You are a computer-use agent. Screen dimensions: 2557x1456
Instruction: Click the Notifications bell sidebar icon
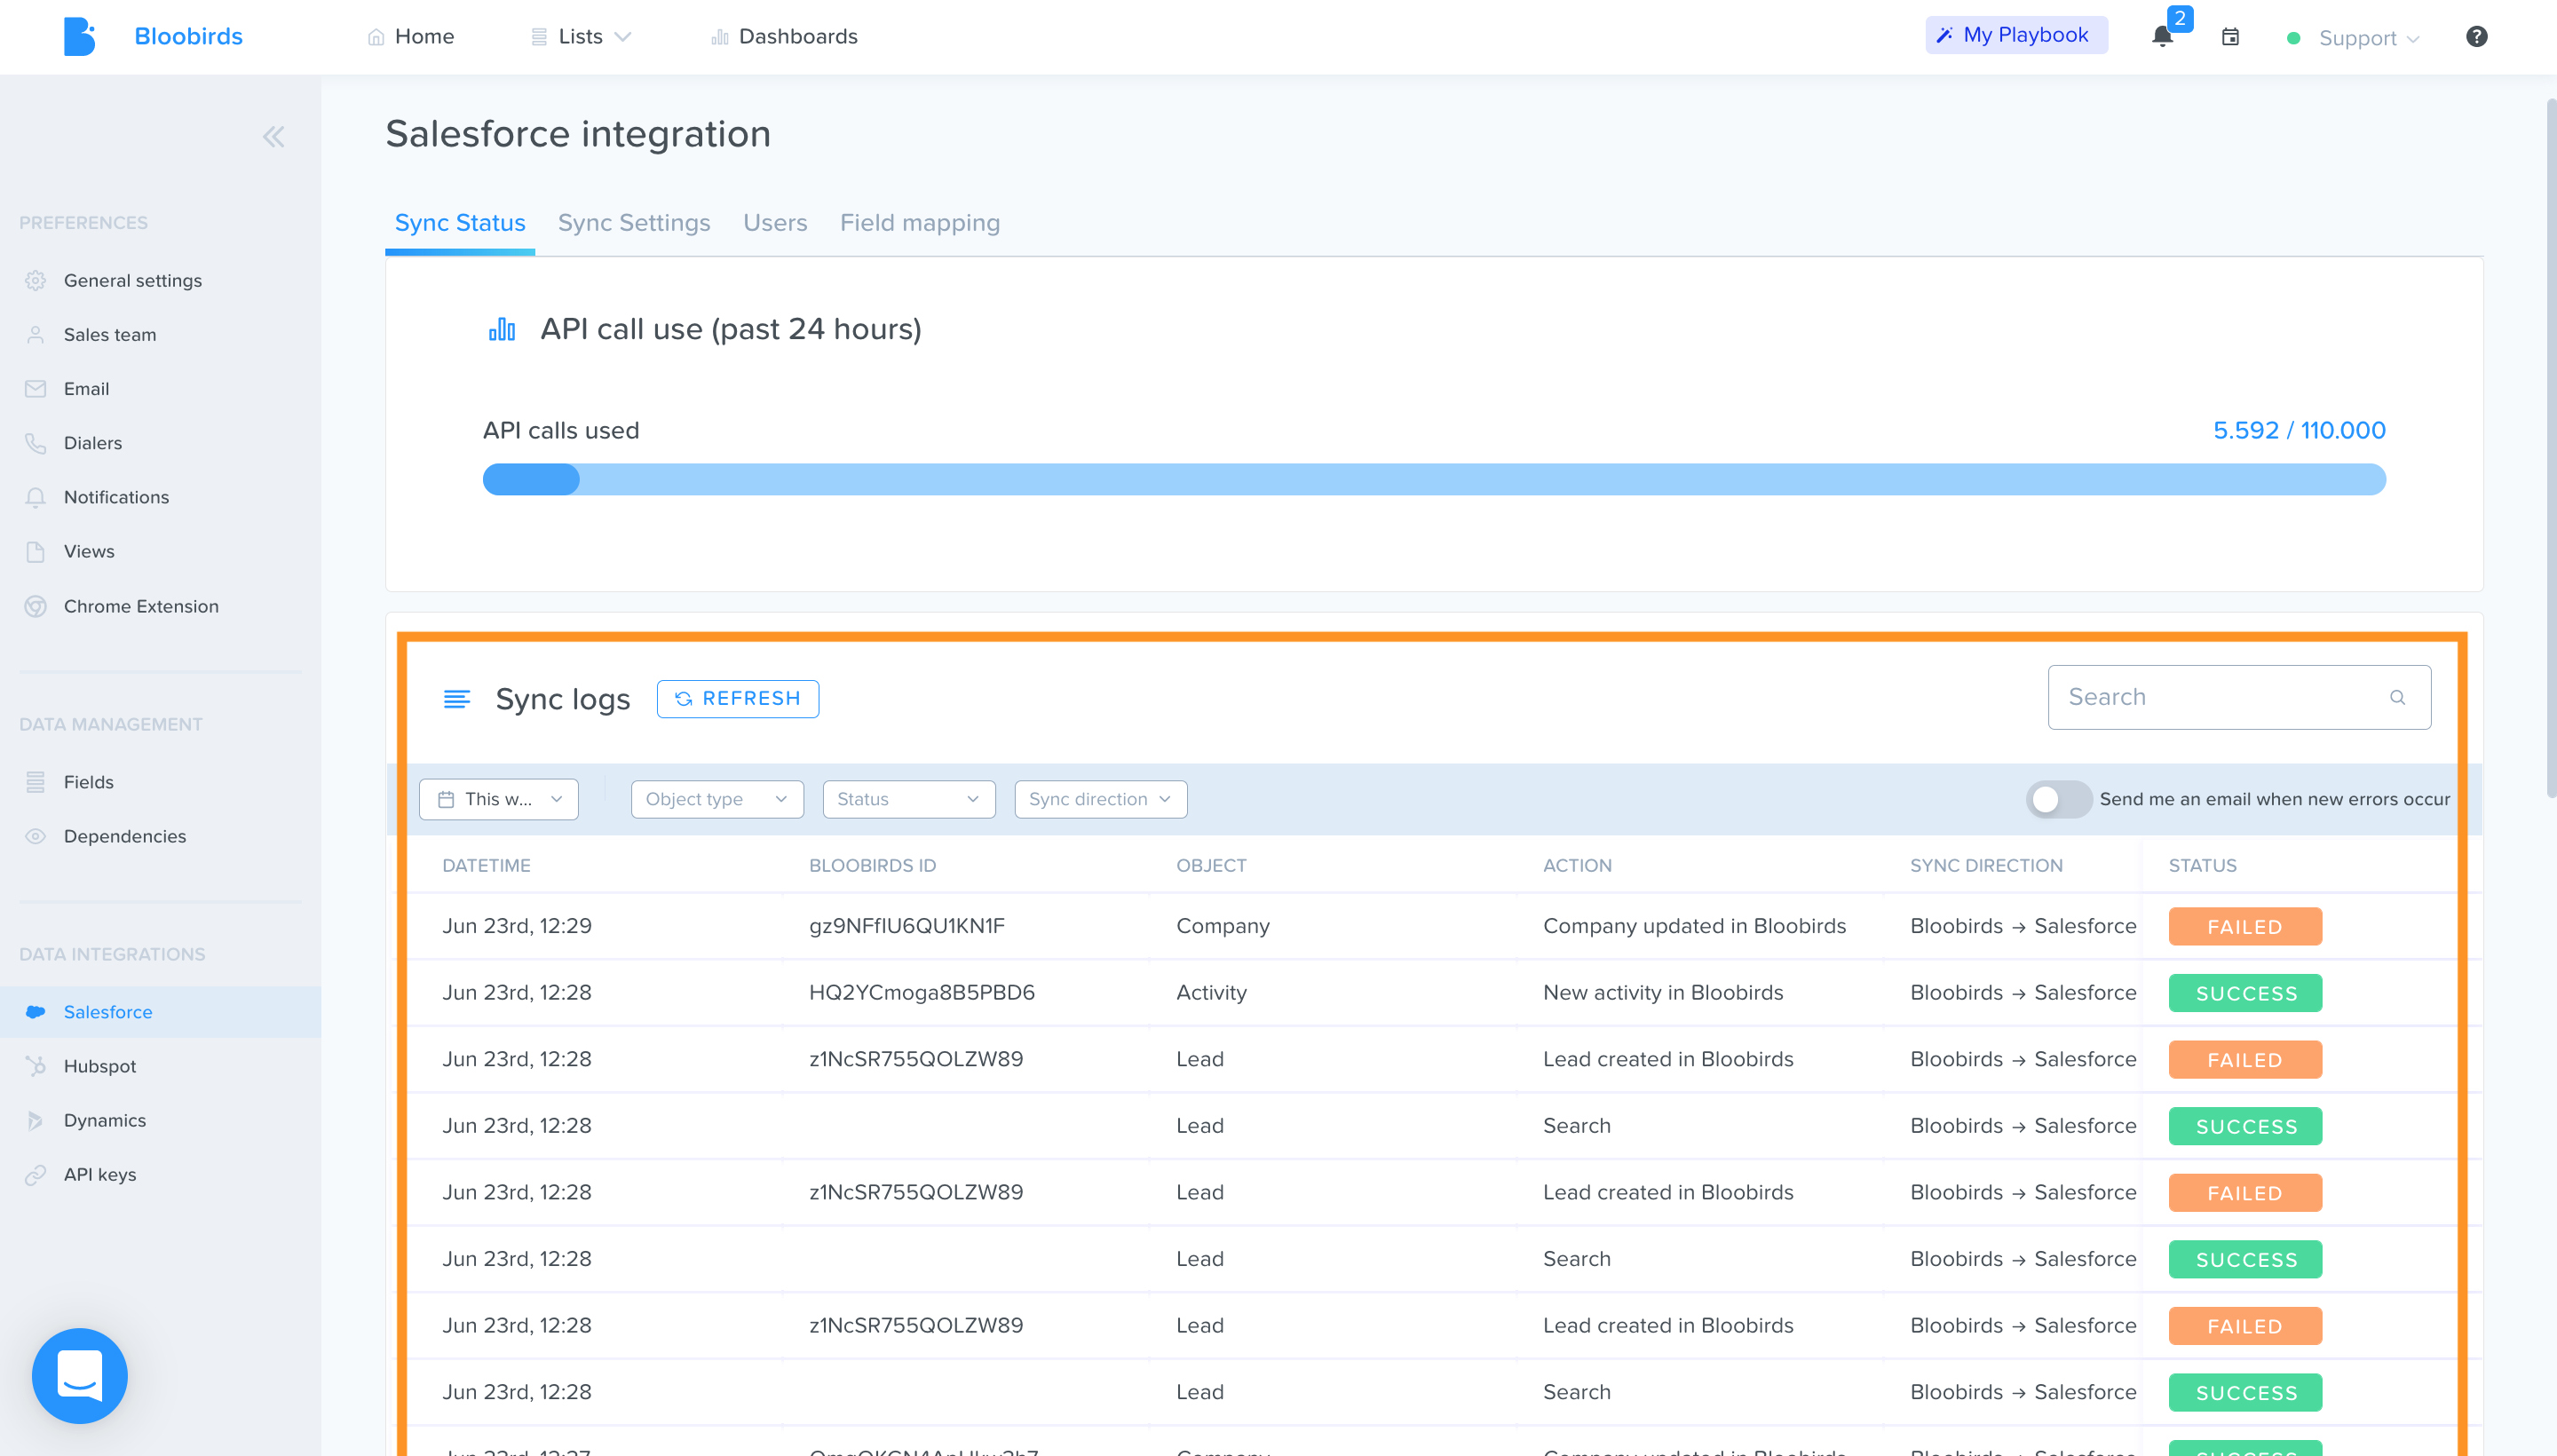coord(36,497)
